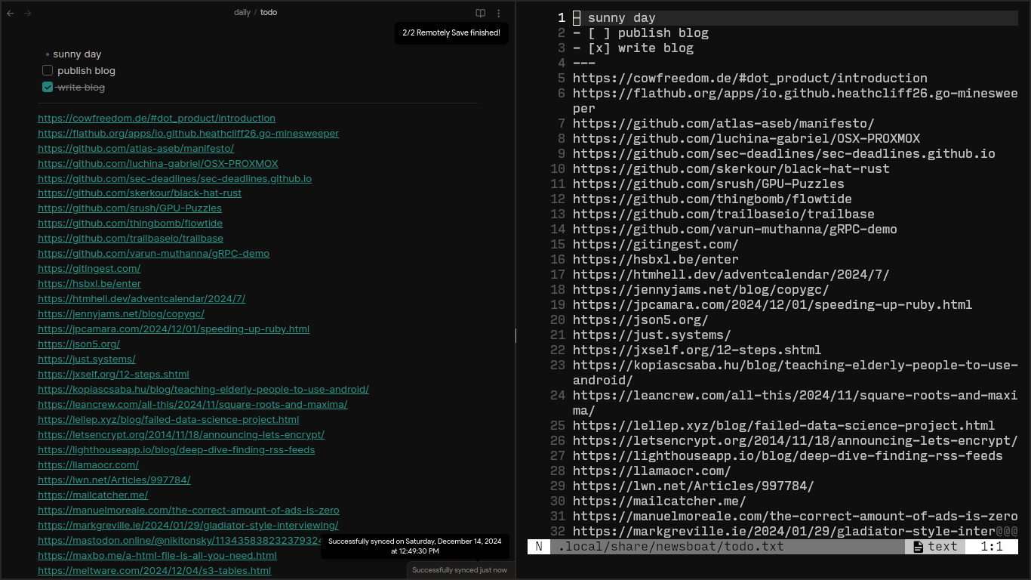Open the more options three-dot menu
This screenshot has height=580, width=1031.
(498, 13)
